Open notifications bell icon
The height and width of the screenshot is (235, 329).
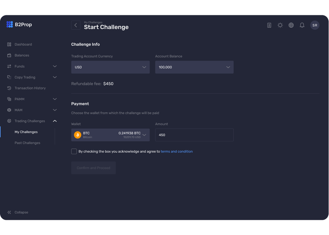(x=302, y=25)
